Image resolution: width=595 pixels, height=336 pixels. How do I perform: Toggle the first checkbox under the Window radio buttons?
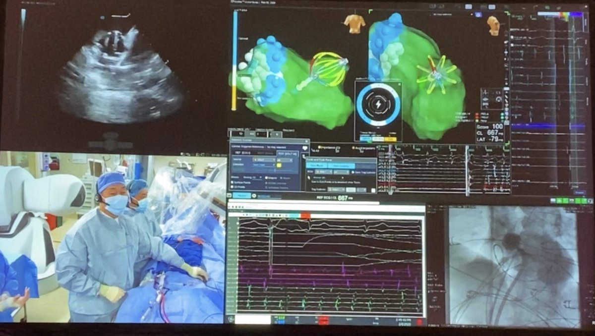(x=266, y=183)
